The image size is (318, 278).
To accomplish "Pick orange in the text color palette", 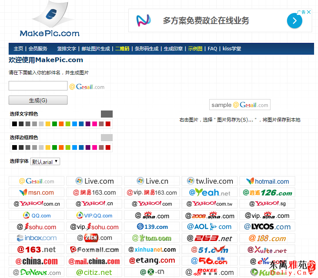I will [61, 124].
